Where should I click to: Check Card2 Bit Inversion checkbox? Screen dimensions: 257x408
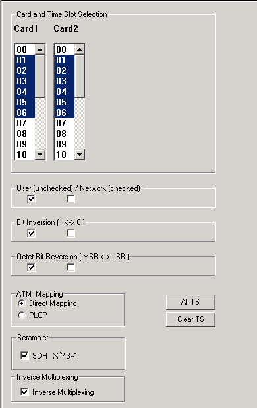[x=71, y=234]
